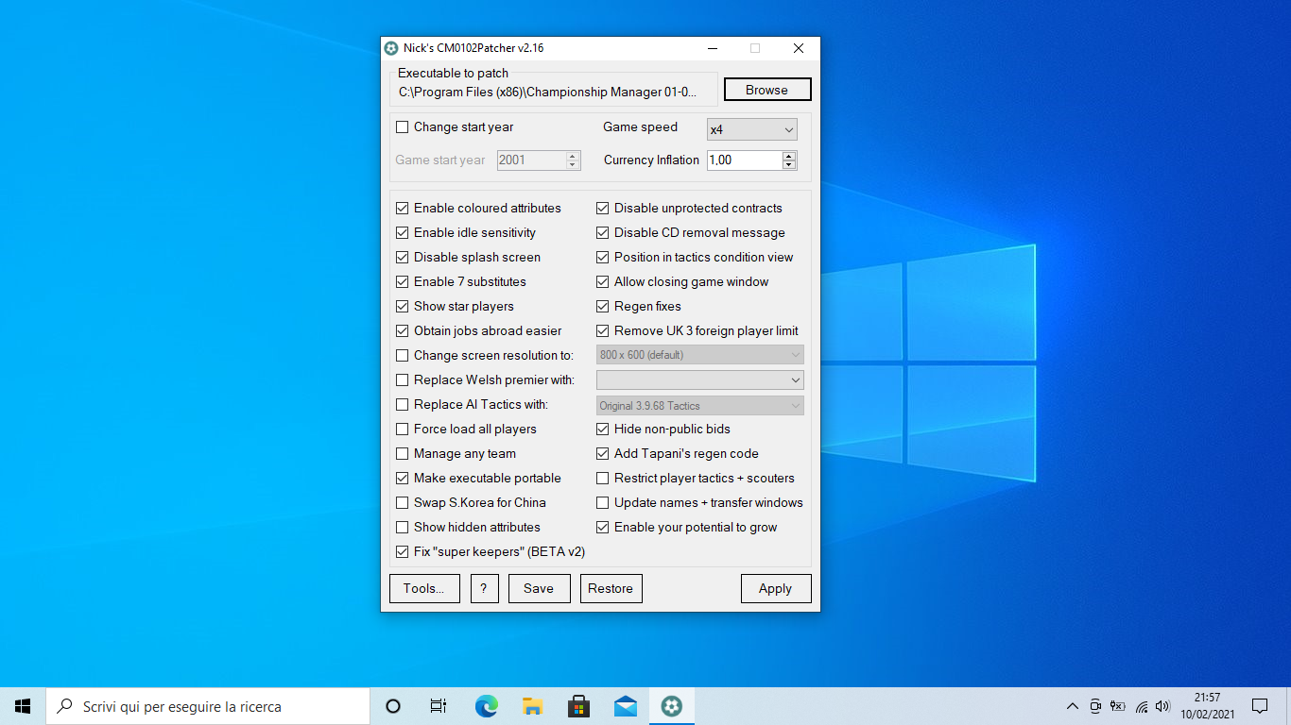Viewport: 1291px width, 725px height.
Task: Open Cortana circle icon in taskbar
Action: [x=393, y=706]
